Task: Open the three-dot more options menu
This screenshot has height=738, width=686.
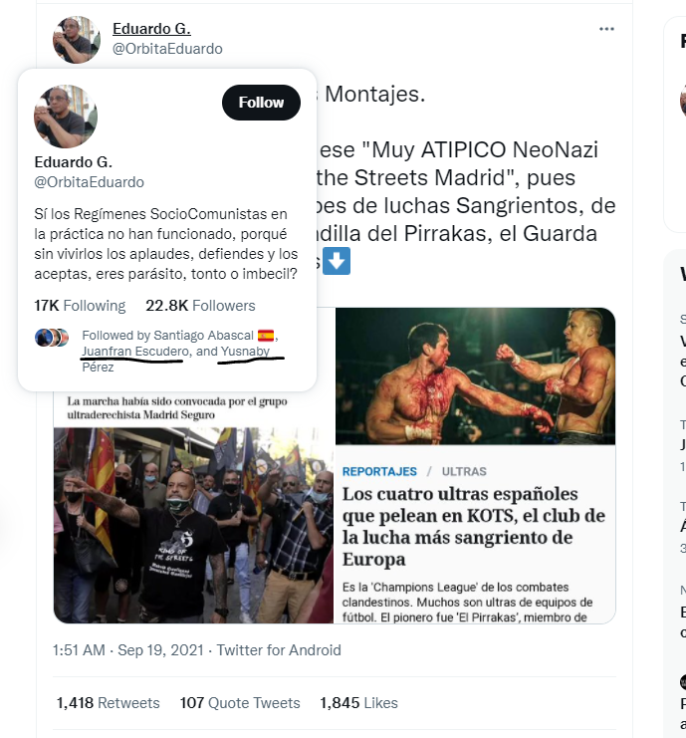Action: (x=606, y=29)
